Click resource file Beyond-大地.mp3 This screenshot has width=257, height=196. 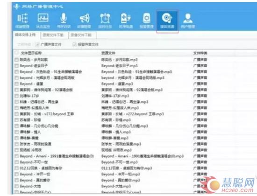click(x=116, y=186)
